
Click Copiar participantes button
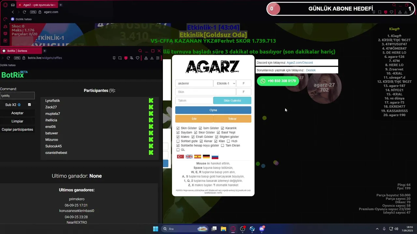tap(17, 129)
